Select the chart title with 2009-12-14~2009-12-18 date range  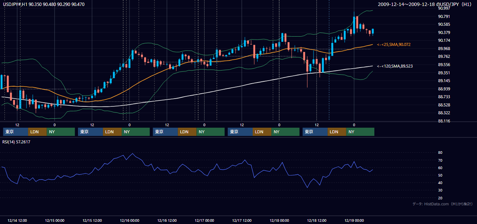(x=425, y=4)
